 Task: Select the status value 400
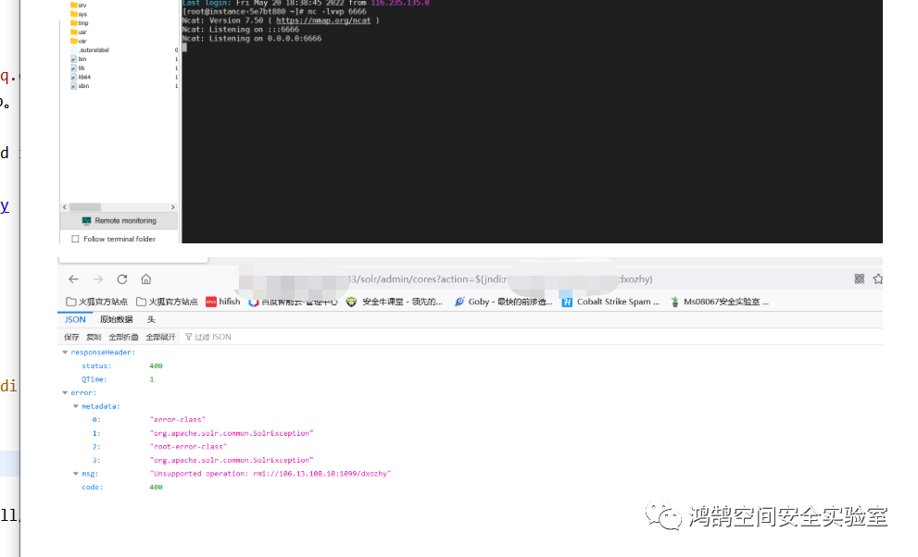click(x=156, y=365)
